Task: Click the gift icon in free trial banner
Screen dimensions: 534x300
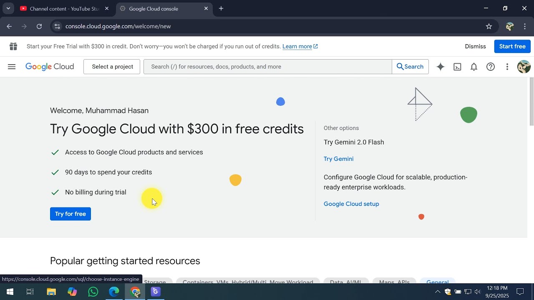Action: click(13, 46)
